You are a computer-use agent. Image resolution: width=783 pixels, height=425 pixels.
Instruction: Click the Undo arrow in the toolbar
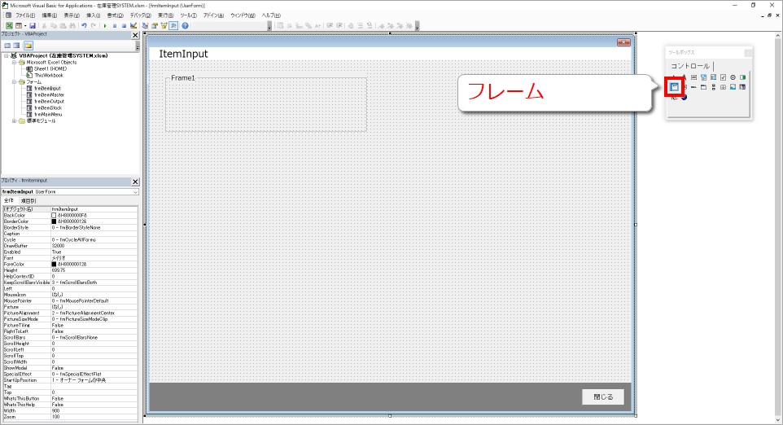[84, 25]
